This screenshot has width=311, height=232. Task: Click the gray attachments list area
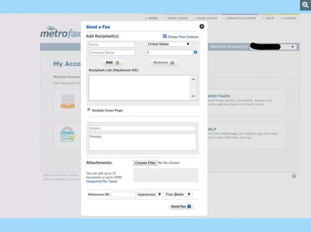pyautogui.click(x=166, y=175)
